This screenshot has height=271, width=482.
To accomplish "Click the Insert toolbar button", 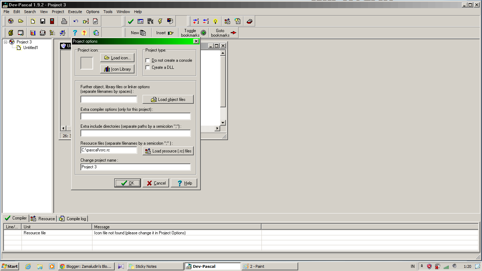I will [165, 33].
